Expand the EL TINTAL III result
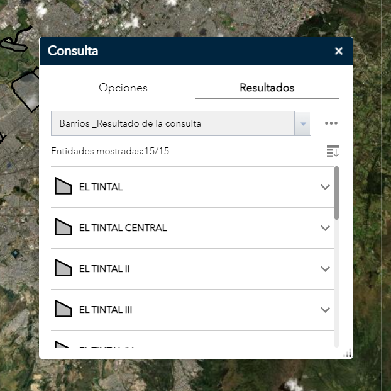The image size is (391, 391). click(x=325, y=310)
